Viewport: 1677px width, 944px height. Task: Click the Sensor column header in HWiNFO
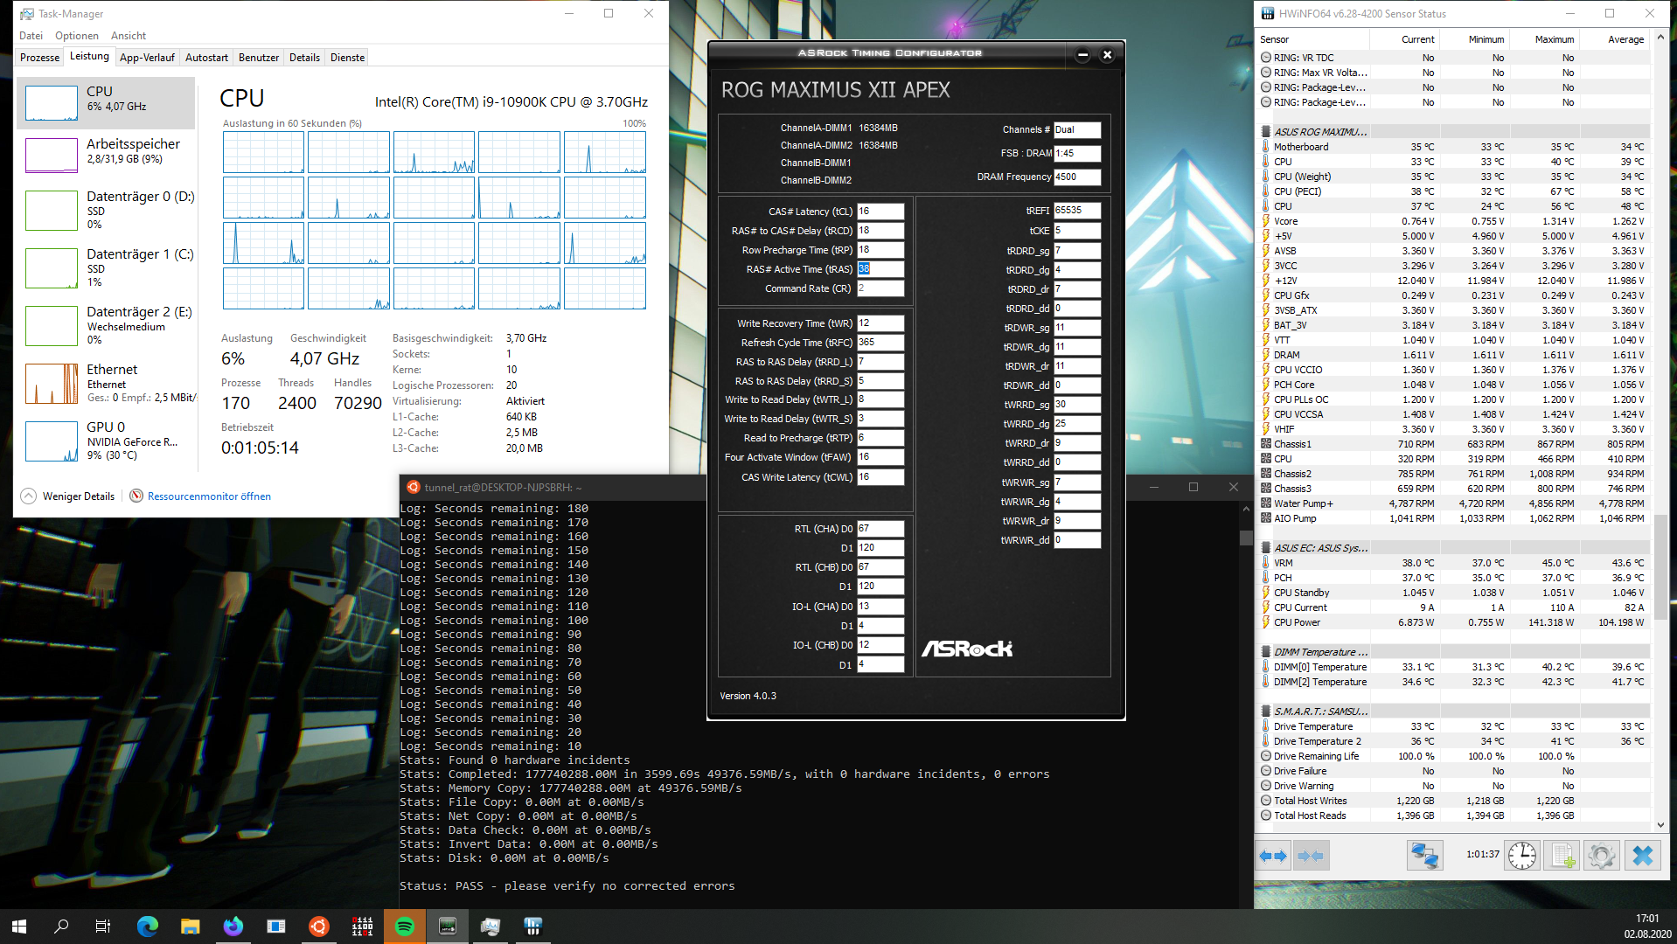(1312, 39)
